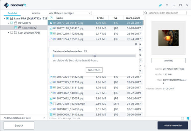Click image icon of 20191031_164838.jpg
Viewport: 191px width, 131px height.
coord(54,109)
